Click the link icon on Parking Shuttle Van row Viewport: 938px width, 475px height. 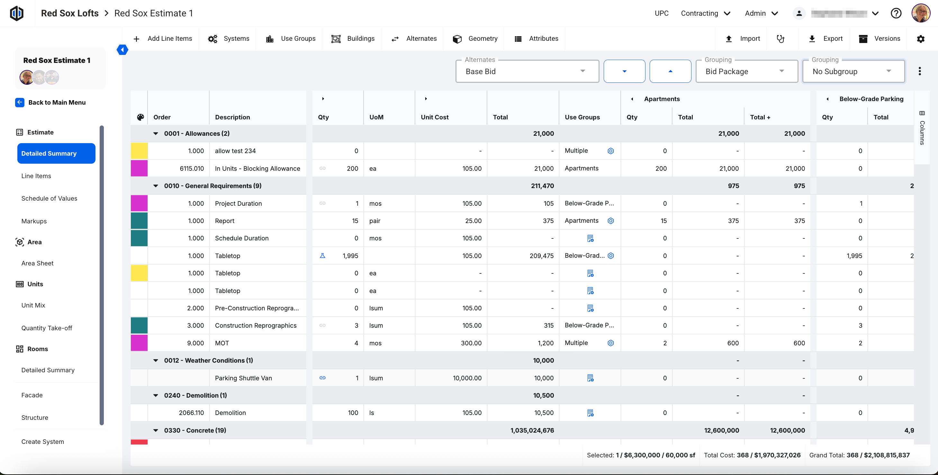pos(322,378)
